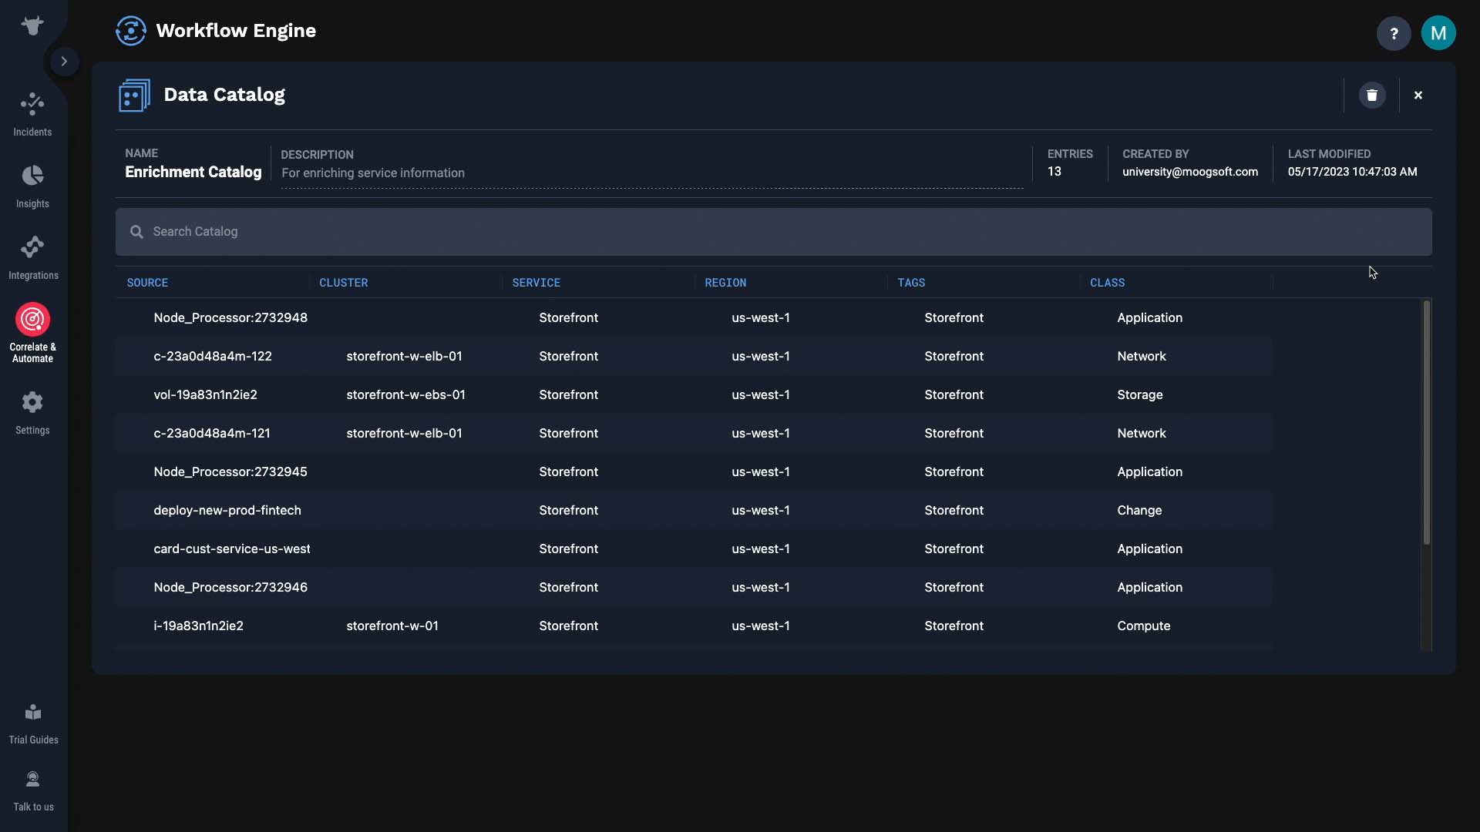Click the Enrichment Catalog name label
The height and width of the screenshot is (832, 1480).
click(193, 172)
